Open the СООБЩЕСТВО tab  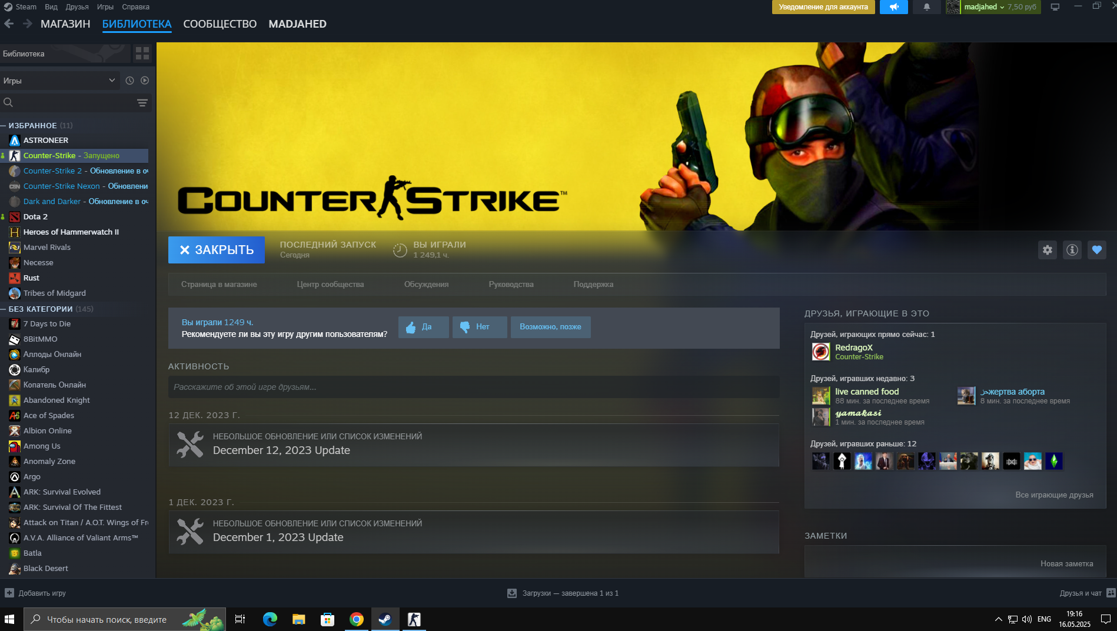pyautogui.click(x=220, y=24)
